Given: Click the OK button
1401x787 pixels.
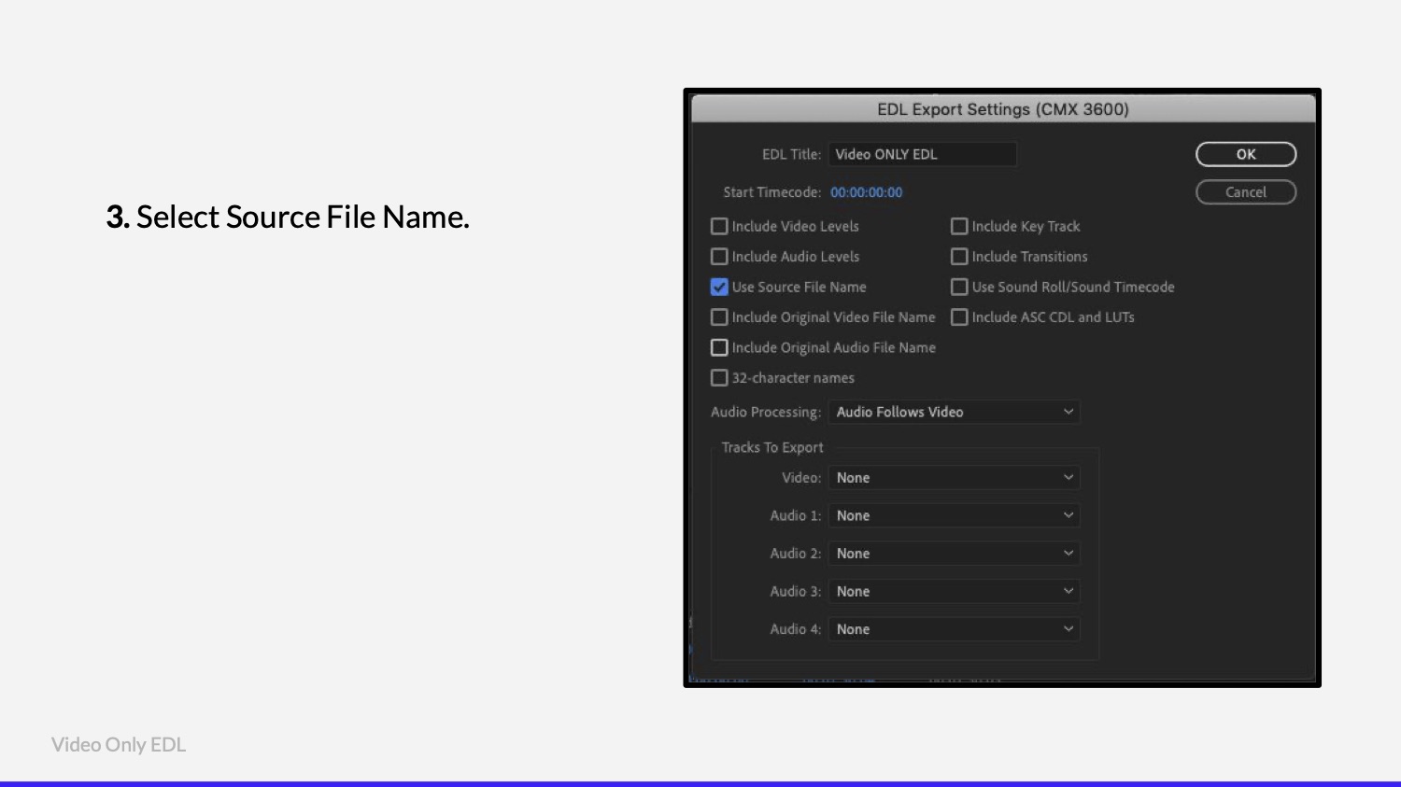Looking at the screenshot, I should point(1246,154).
